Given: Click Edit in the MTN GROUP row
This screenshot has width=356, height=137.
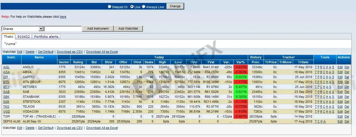Looking at the screenshot, I should coord(340,82).
